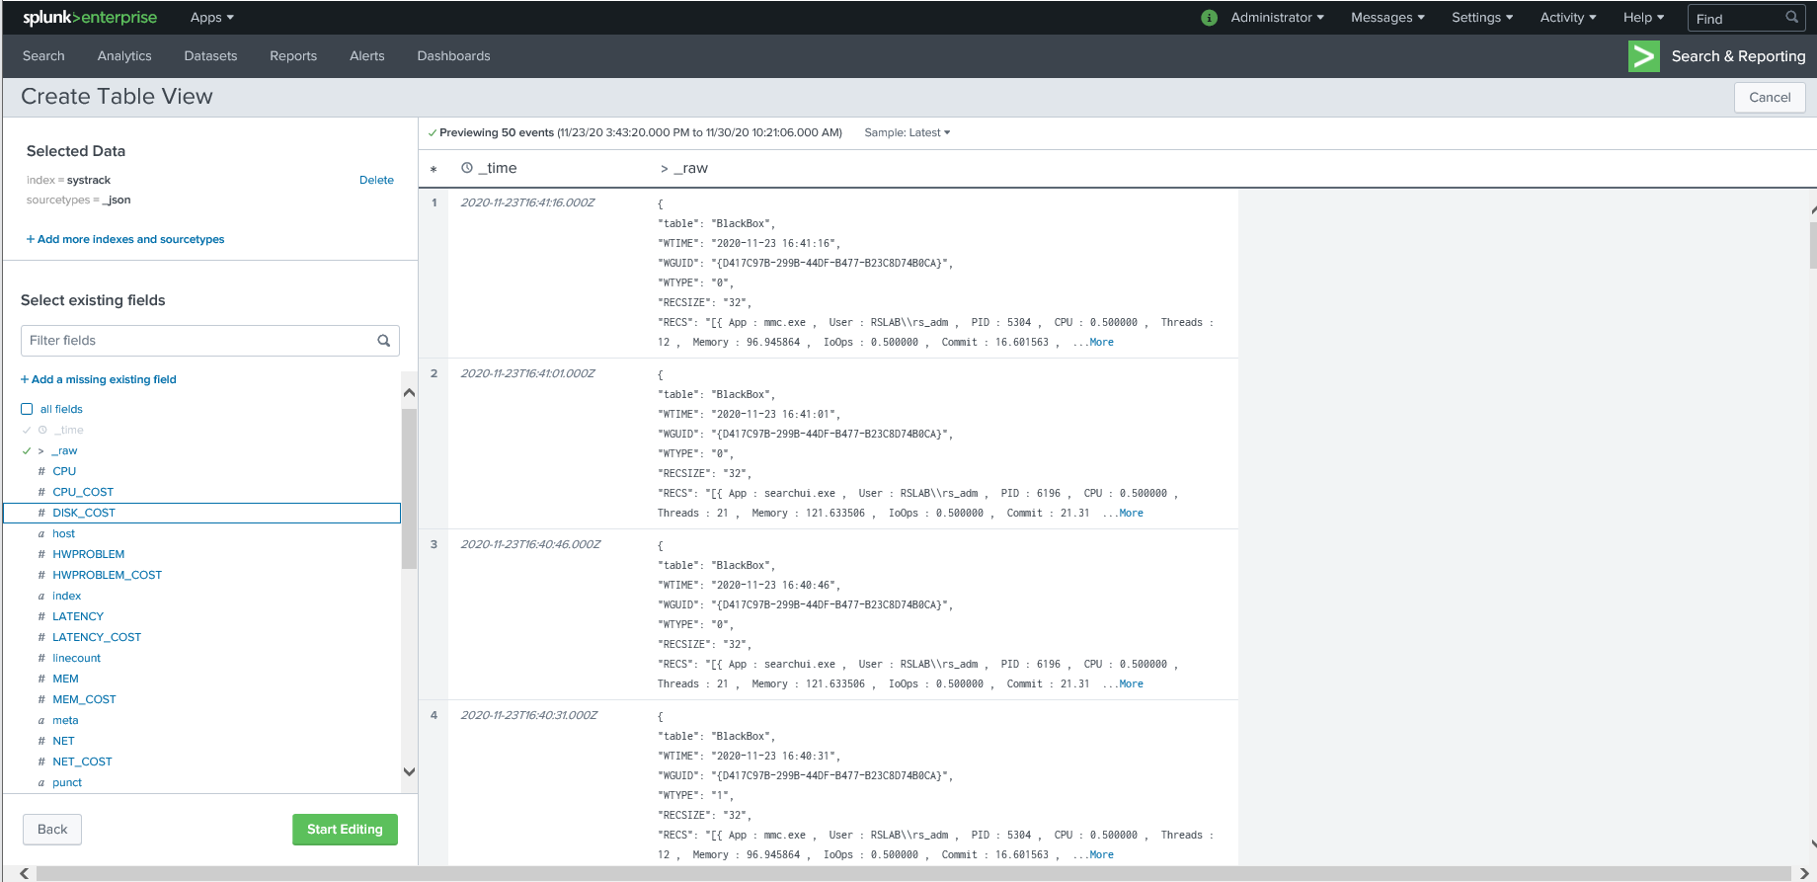Click the string type icon beside punct
This screenshot has height=882, width=1817.
pos(41,782)
